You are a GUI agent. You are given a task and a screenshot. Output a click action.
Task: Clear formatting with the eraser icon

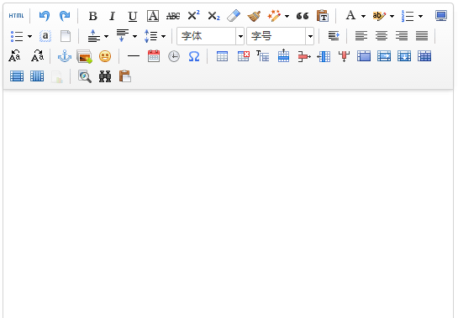[x=234, y=16]
